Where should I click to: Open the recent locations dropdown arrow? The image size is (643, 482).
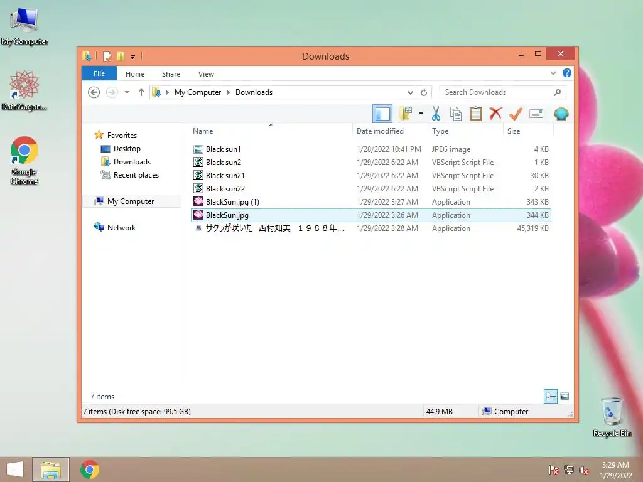click(x=127, y=92)
